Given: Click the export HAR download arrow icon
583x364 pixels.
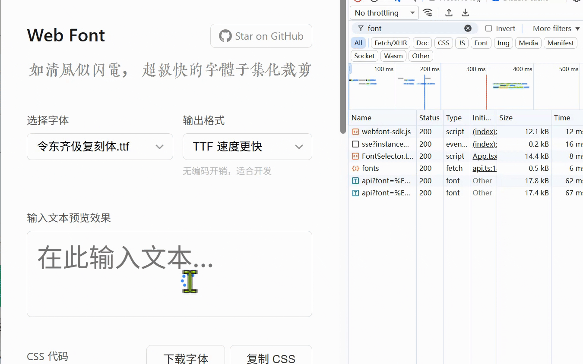Looking at the screenshot, I should pyautogui.click(x=465, y=13).
